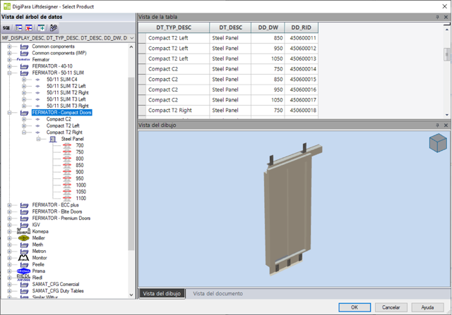Screen dimensions: 452x315
Task: Click the arrow icon beside 50/11 SLIM C4
Action: (x=37, y=80)
